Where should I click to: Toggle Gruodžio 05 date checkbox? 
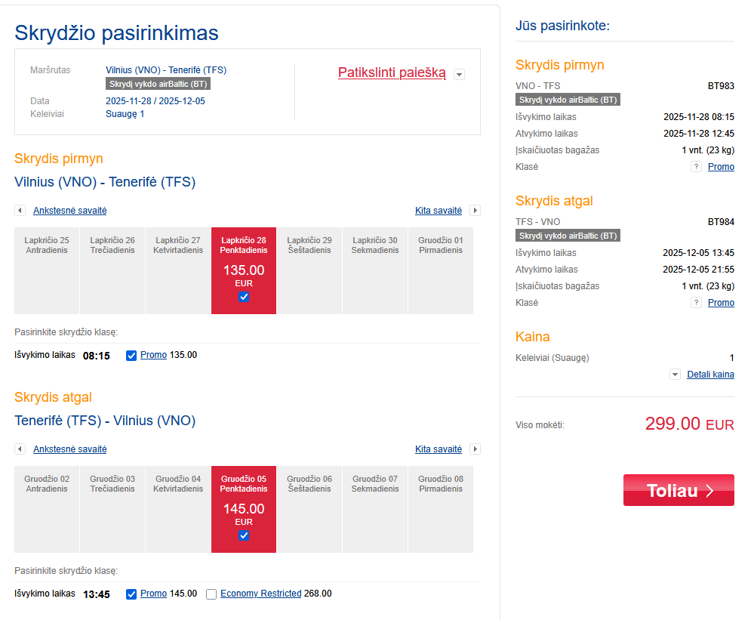coord(244,535)
